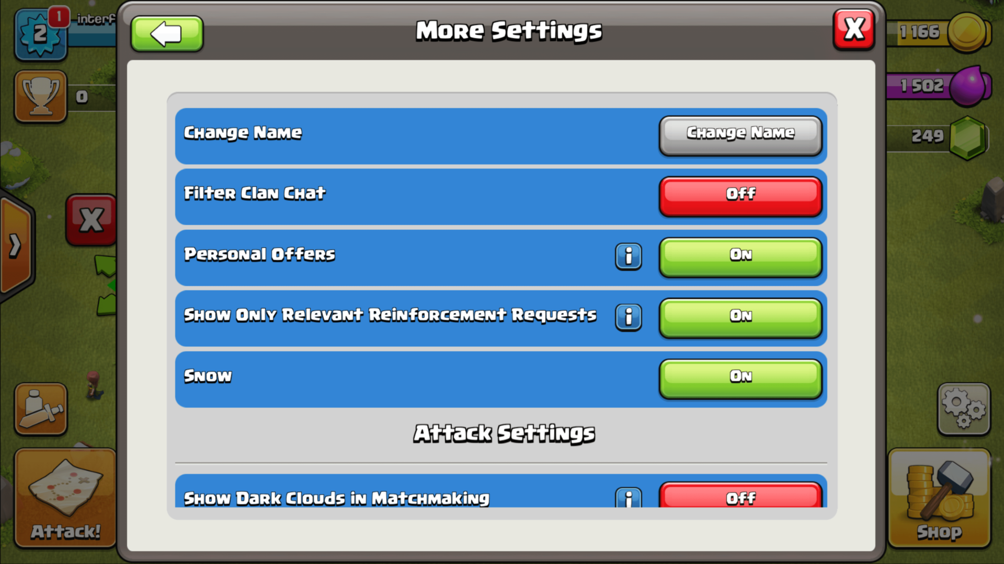Image resolution: width=1004 pixels, height=564 pixels.
Task: Toggle Filter Clan Chat off switch
Action: (740, 196)
